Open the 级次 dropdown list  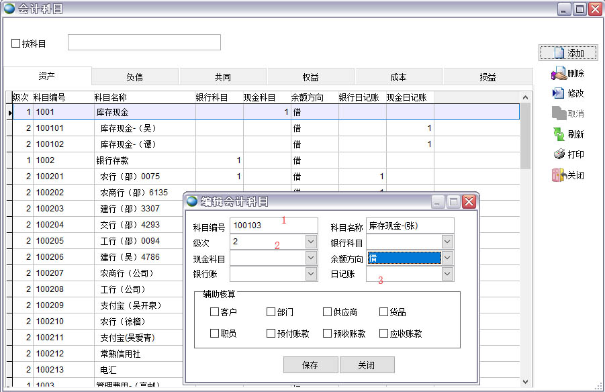tap(311, 242)
